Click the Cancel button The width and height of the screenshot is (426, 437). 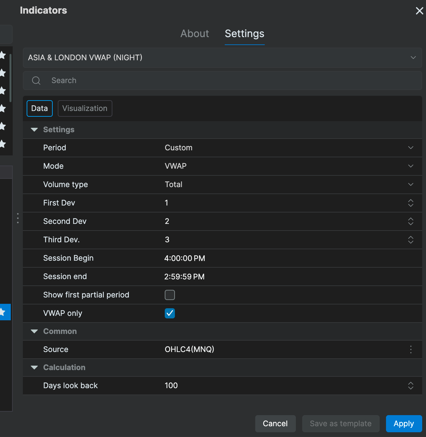click(x=275, y=424)
